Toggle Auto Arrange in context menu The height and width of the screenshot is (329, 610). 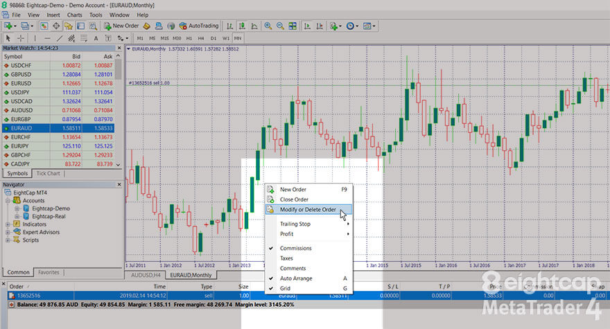308,278
